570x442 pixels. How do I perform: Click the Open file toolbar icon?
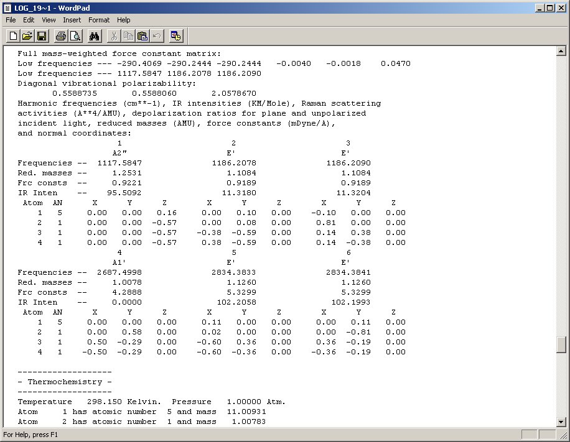[x=27, y=36]
